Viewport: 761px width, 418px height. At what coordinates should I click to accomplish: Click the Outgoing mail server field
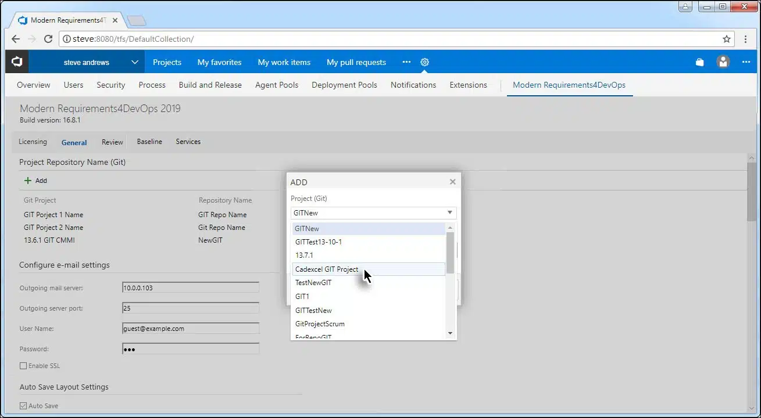point(190,287)
